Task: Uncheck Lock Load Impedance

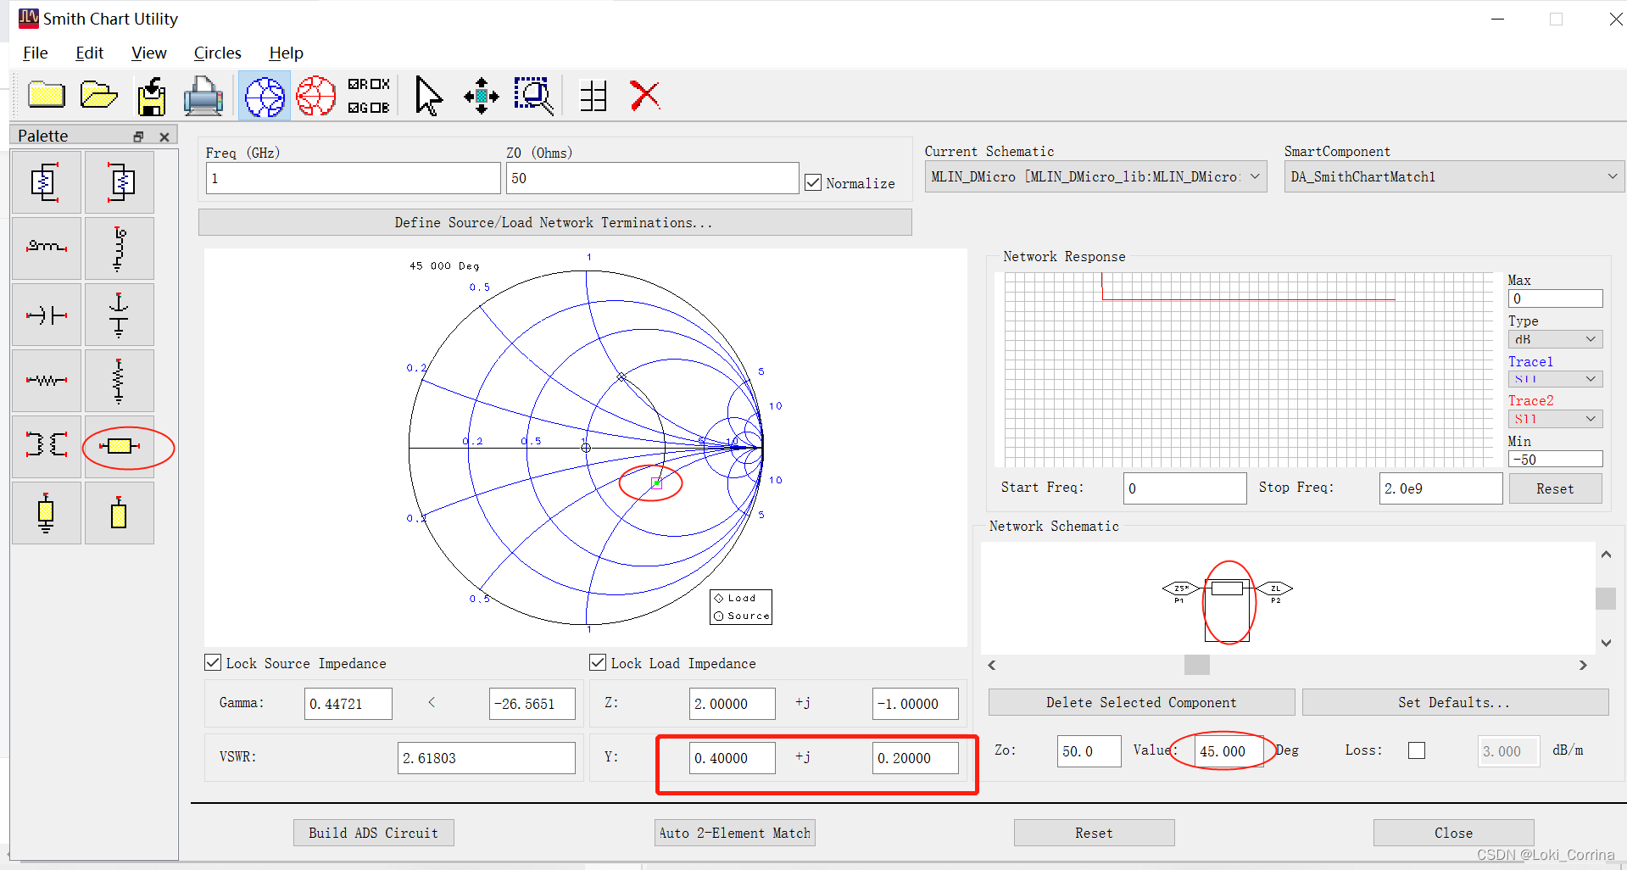Action: 598,662
